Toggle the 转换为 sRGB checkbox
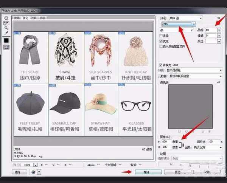The width and height of the screenshot is (227, 183). pyautogui.click(x=161, y=65)
